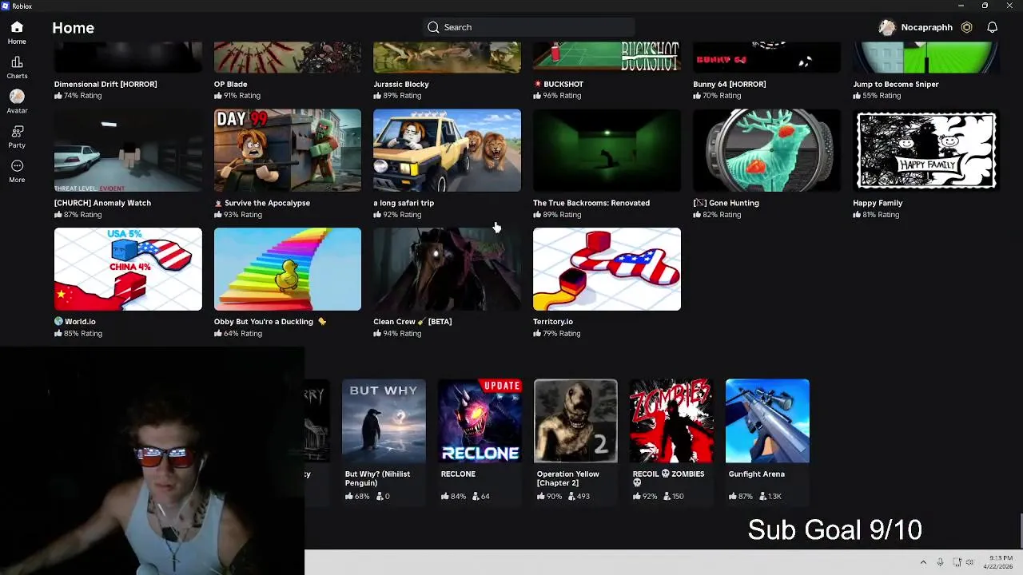Click the taskbar volume icon

point(969,562)
